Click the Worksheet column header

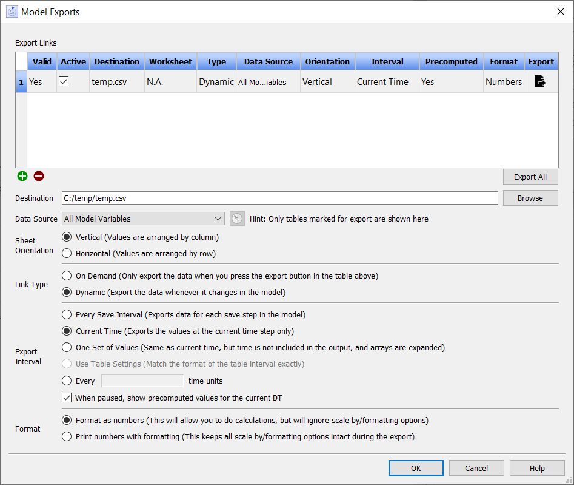click(x=170, y=61)
